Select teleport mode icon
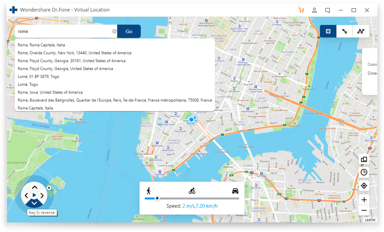Viewport: 384px width, 232px height. pos(328,31)
